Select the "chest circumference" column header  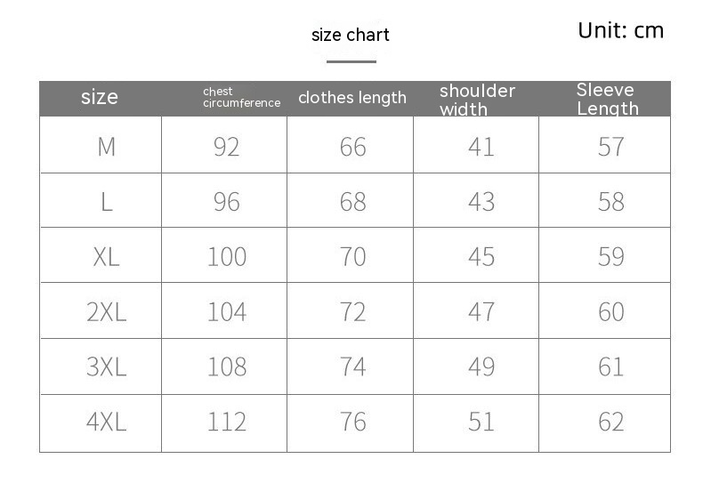tap(241, 97)
